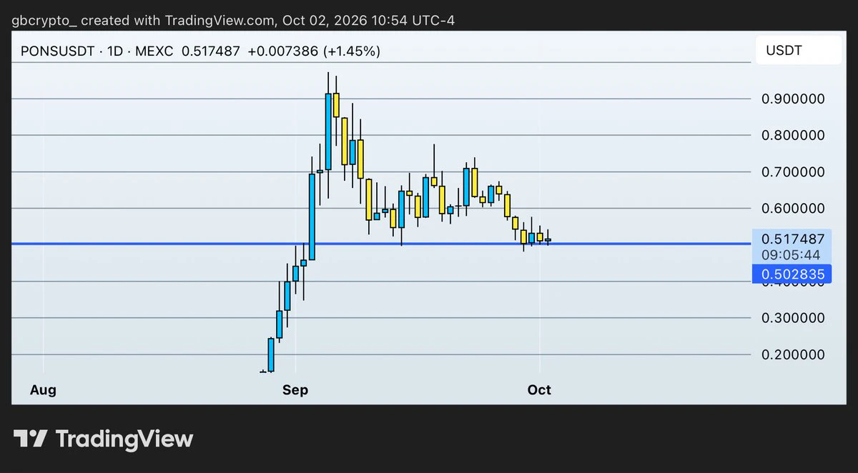Open the USDT currency selector

click(x=798, y=51)
